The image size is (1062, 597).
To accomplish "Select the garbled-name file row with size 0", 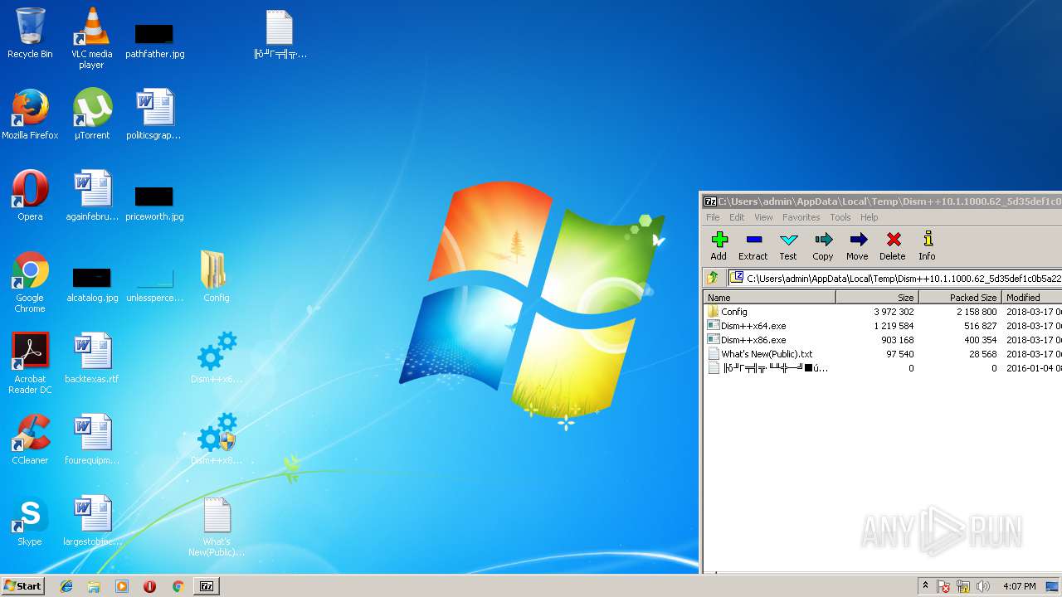I will pyautogui.click(x=883, y=368).
